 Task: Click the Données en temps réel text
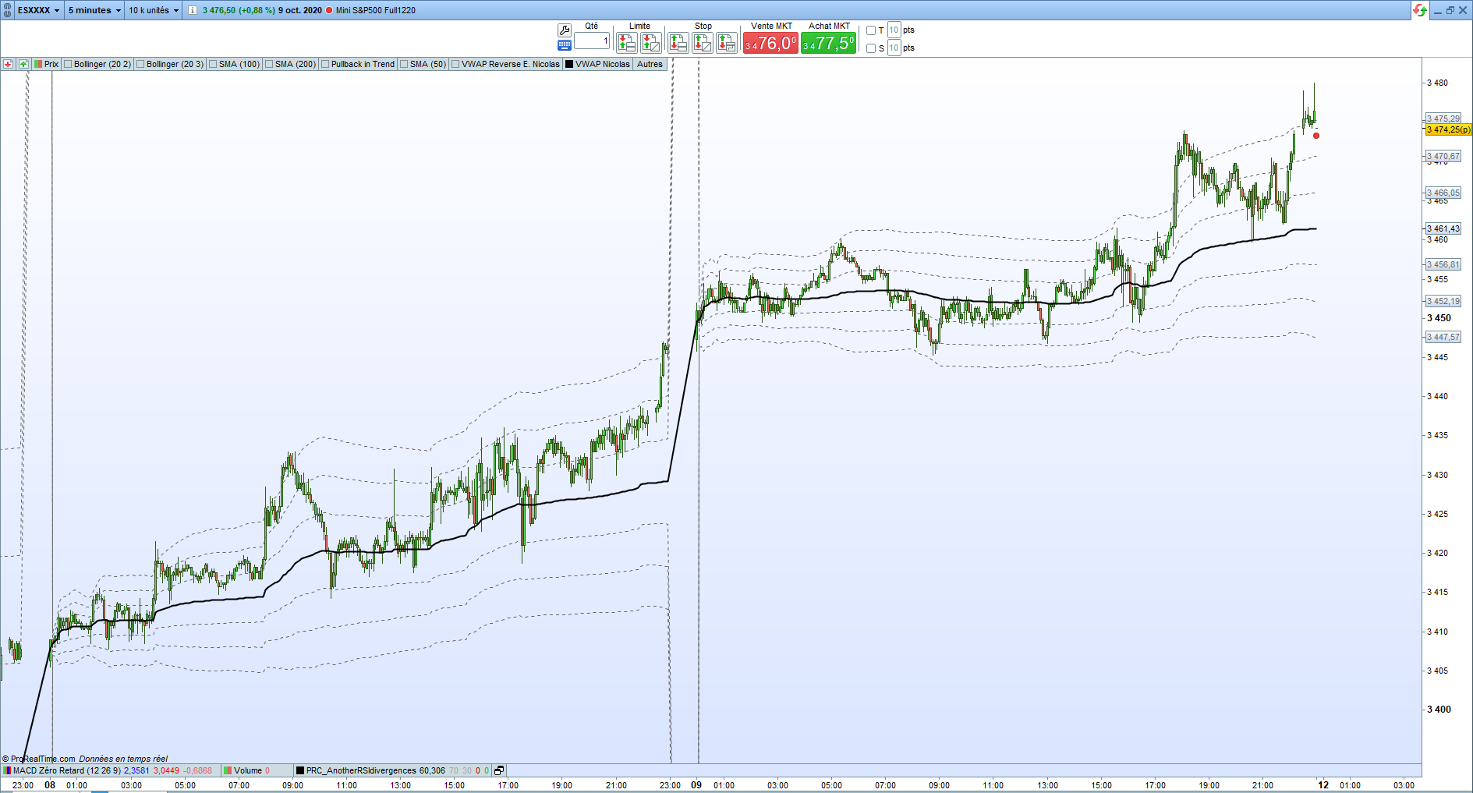click(x=123, y=759)
